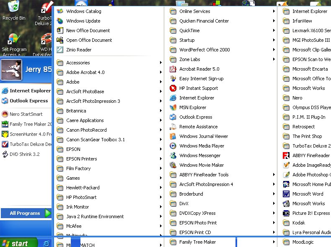331x247 pixels.
Task: Expand the QuickTime submenu arrow
Action: click(x=274, y=31)
